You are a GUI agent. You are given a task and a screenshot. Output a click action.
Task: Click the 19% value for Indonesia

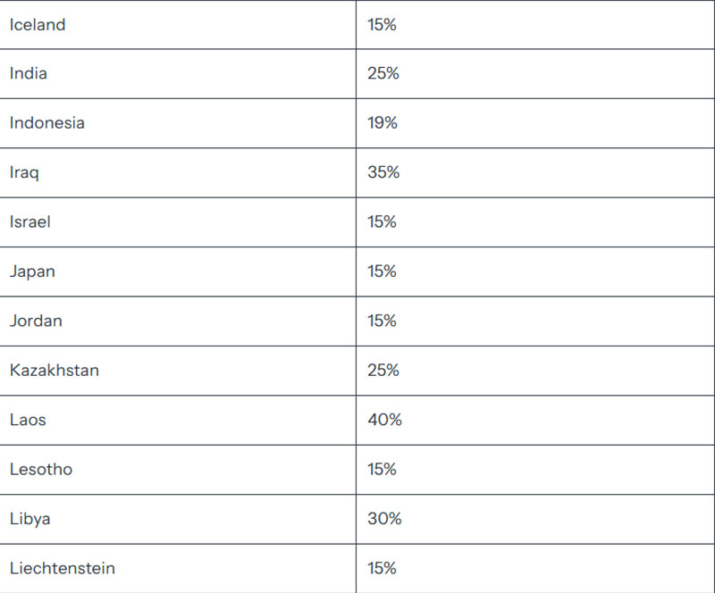[383, 123]
